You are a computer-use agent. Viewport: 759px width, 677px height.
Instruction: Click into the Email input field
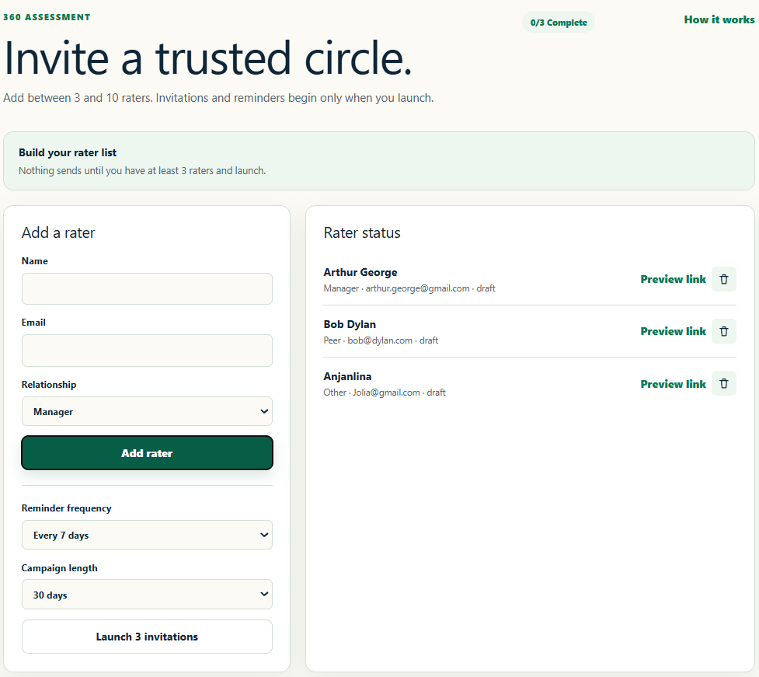(147, 351)
